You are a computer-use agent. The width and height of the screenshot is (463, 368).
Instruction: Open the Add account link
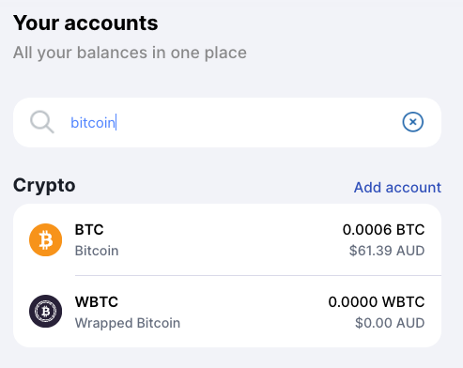tap(397, 188)
